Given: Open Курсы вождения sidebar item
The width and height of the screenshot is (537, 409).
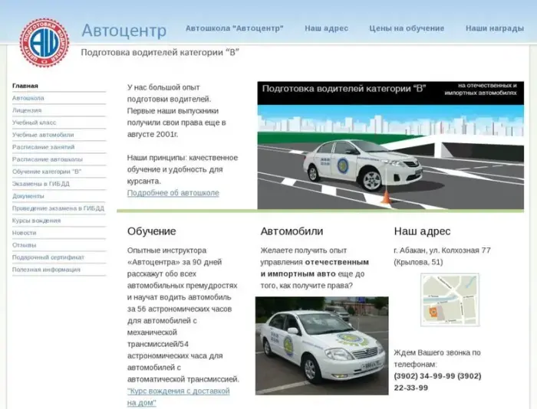Looking at the screenshot, I should [36, 221].
